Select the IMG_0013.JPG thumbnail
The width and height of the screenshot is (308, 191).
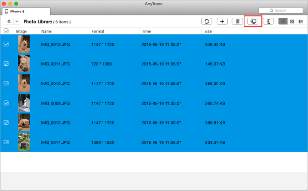24,44
